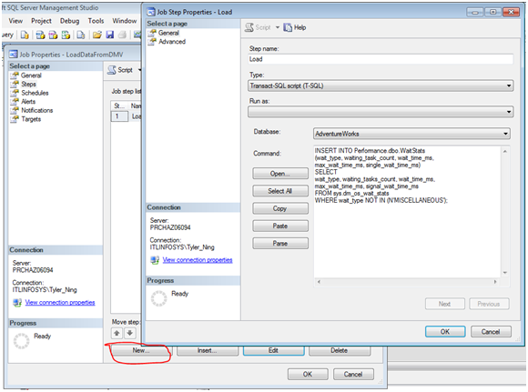Open the Debug menu
Image resolution: width=528 pixels, height=392 pixels.
pos(70,21)
